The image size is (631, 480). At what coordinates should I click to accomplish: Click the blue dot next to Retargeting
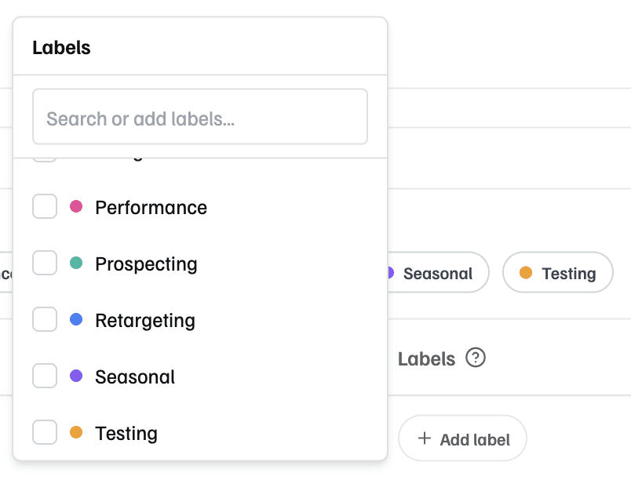[76, 320]
